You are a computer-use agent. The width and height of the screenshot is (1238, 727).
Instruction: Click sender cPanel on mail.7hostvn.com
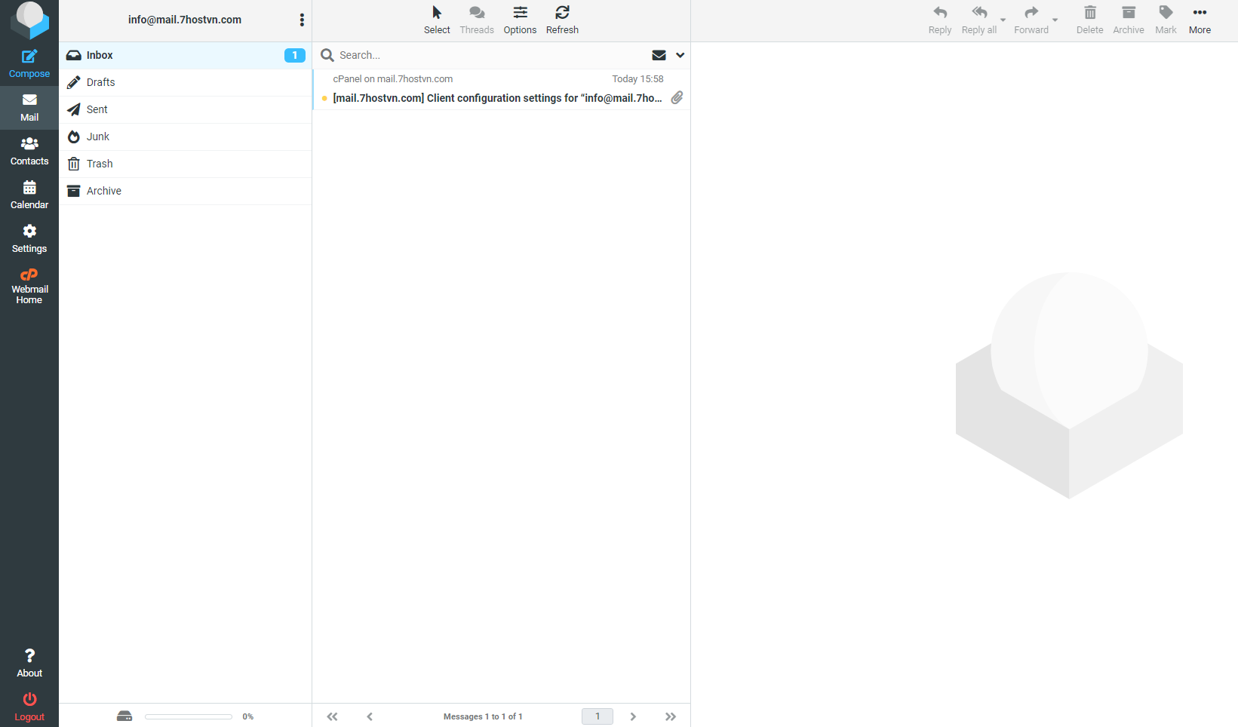click(392, 78)
